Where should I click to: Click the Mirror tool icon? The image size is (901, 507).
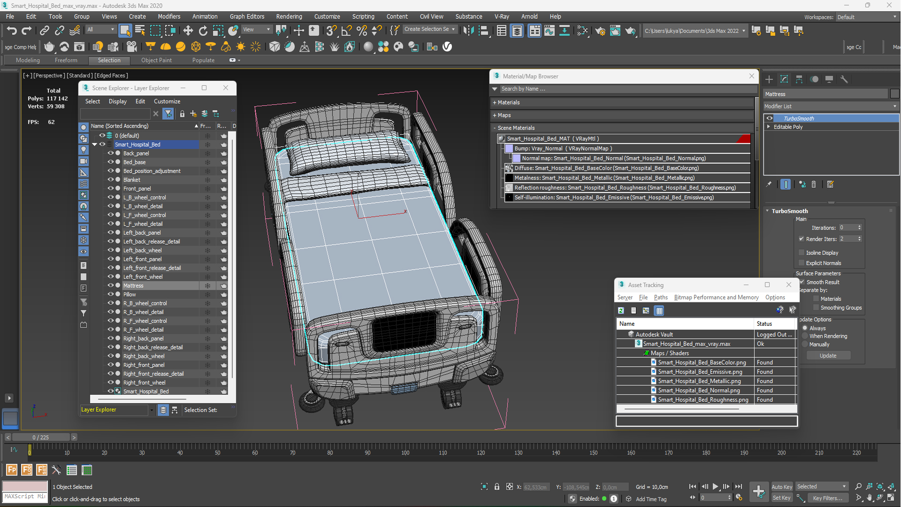[468, 31]
